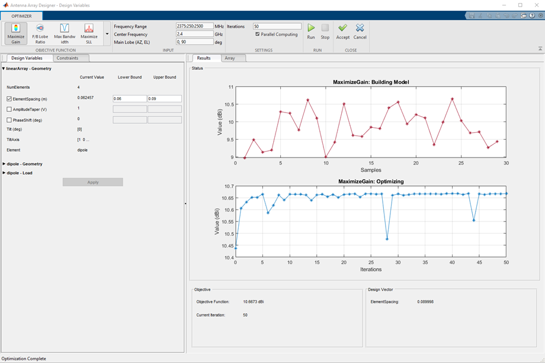Select the Max Bandwidth objective
The image size is (545, 363).
click(65, 34)
